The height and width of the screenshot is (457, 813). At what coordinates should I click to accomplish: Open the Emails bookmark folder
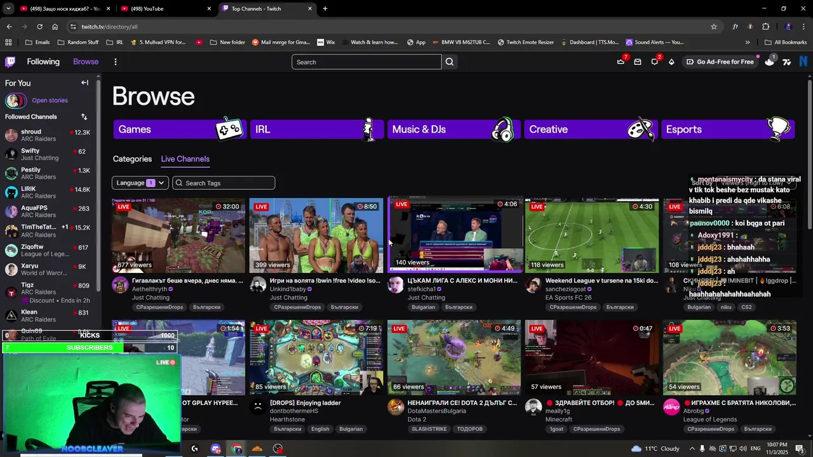coord(37,43)
